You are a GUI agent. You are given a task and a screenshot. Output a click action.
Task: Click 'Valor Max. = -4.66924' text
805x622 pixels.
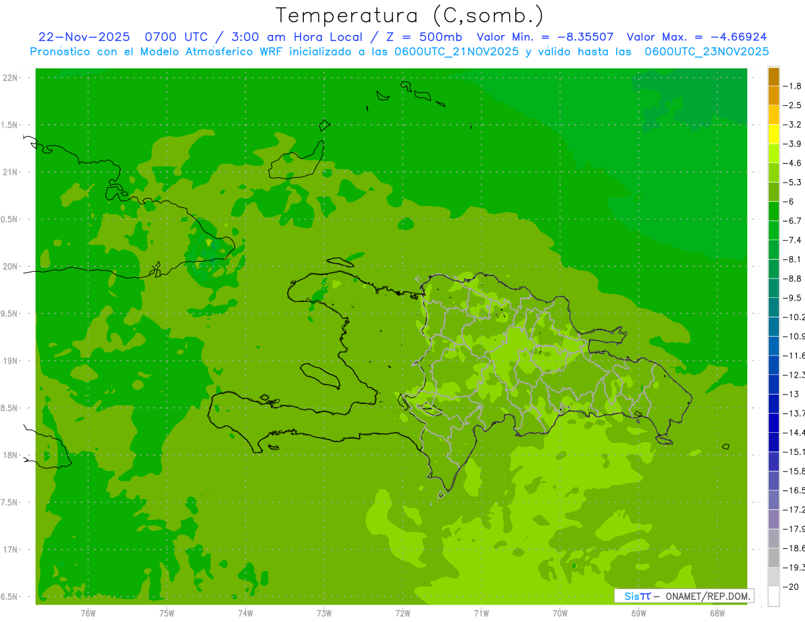tap(697, 37)
